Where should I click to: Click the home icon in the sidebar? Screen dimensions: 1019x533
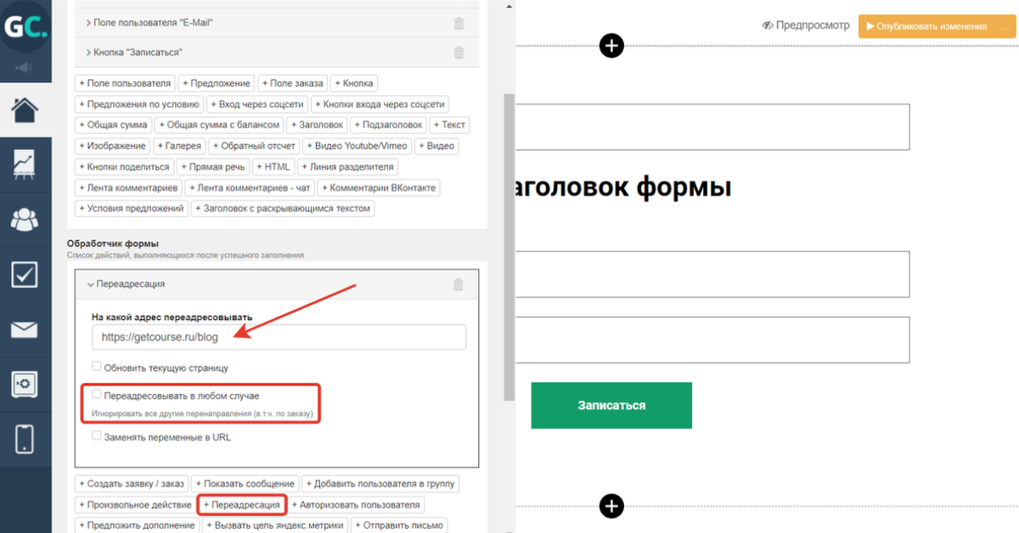[25, 109]
